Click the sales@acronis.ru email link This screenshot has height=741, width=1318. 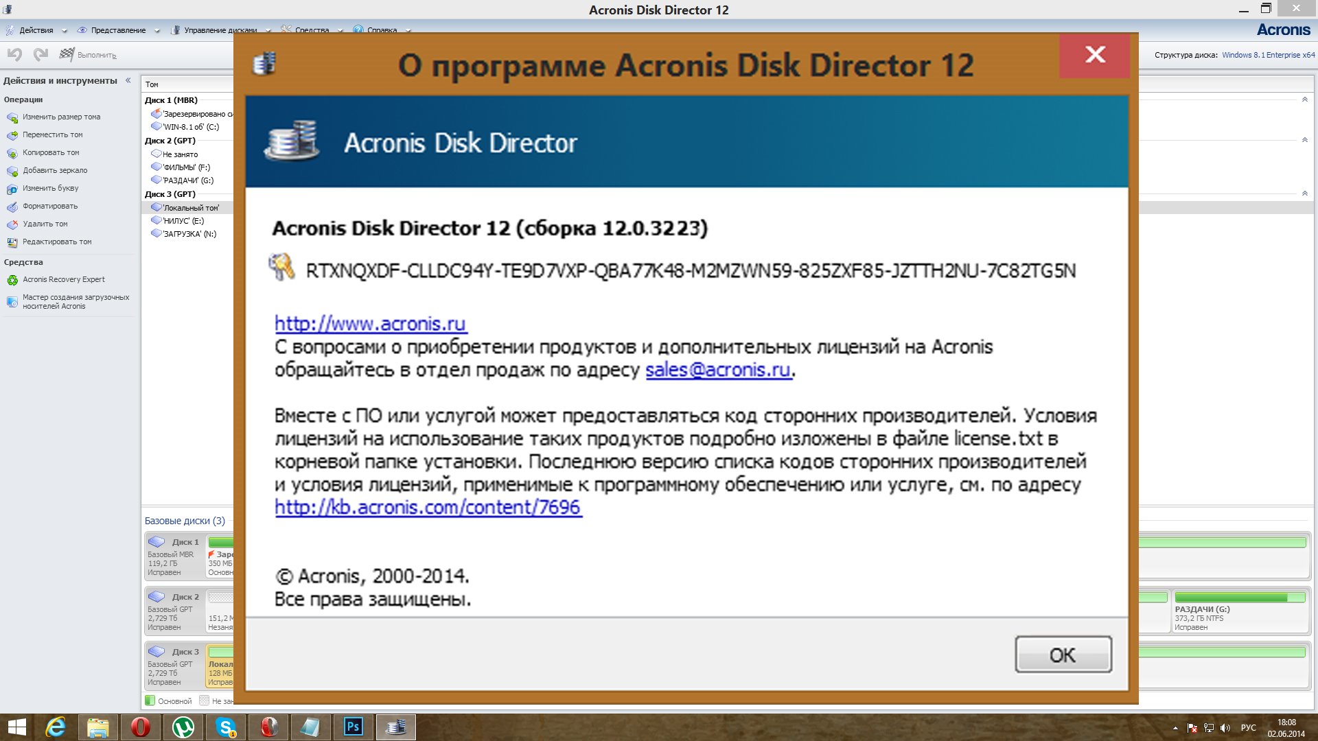tap(718, 369)
